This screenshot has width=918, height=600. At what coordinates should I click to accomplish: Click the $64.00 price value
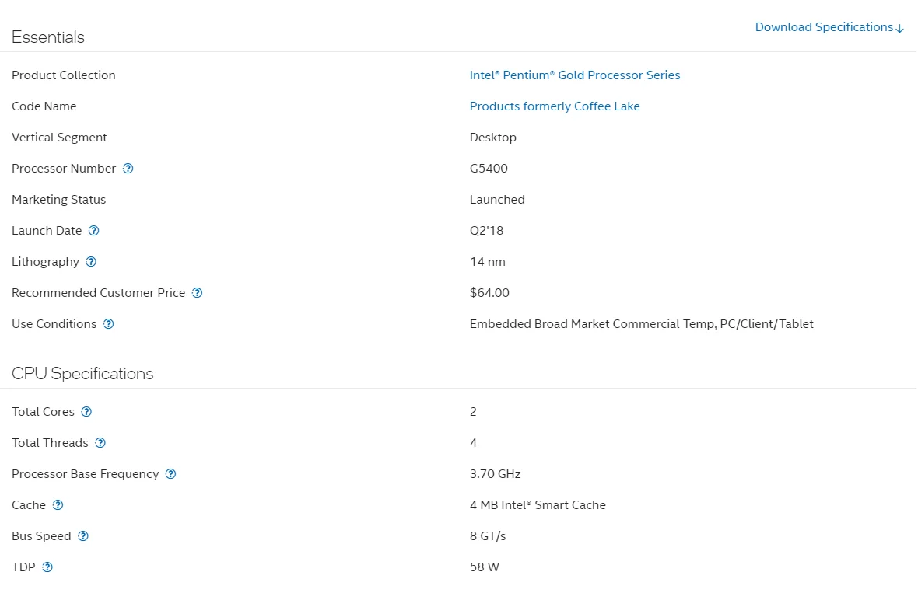point(489,293)
